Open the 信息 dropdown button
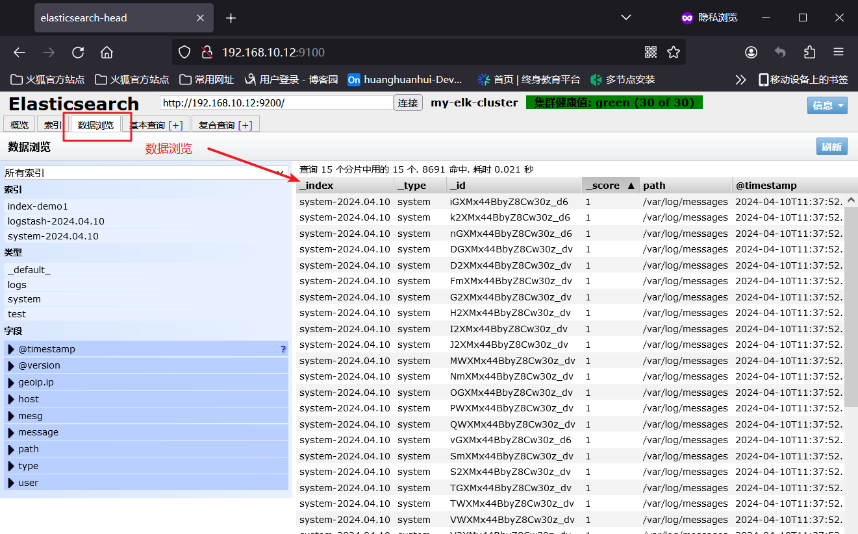This screenshot has height=534, width=858. 827,105
